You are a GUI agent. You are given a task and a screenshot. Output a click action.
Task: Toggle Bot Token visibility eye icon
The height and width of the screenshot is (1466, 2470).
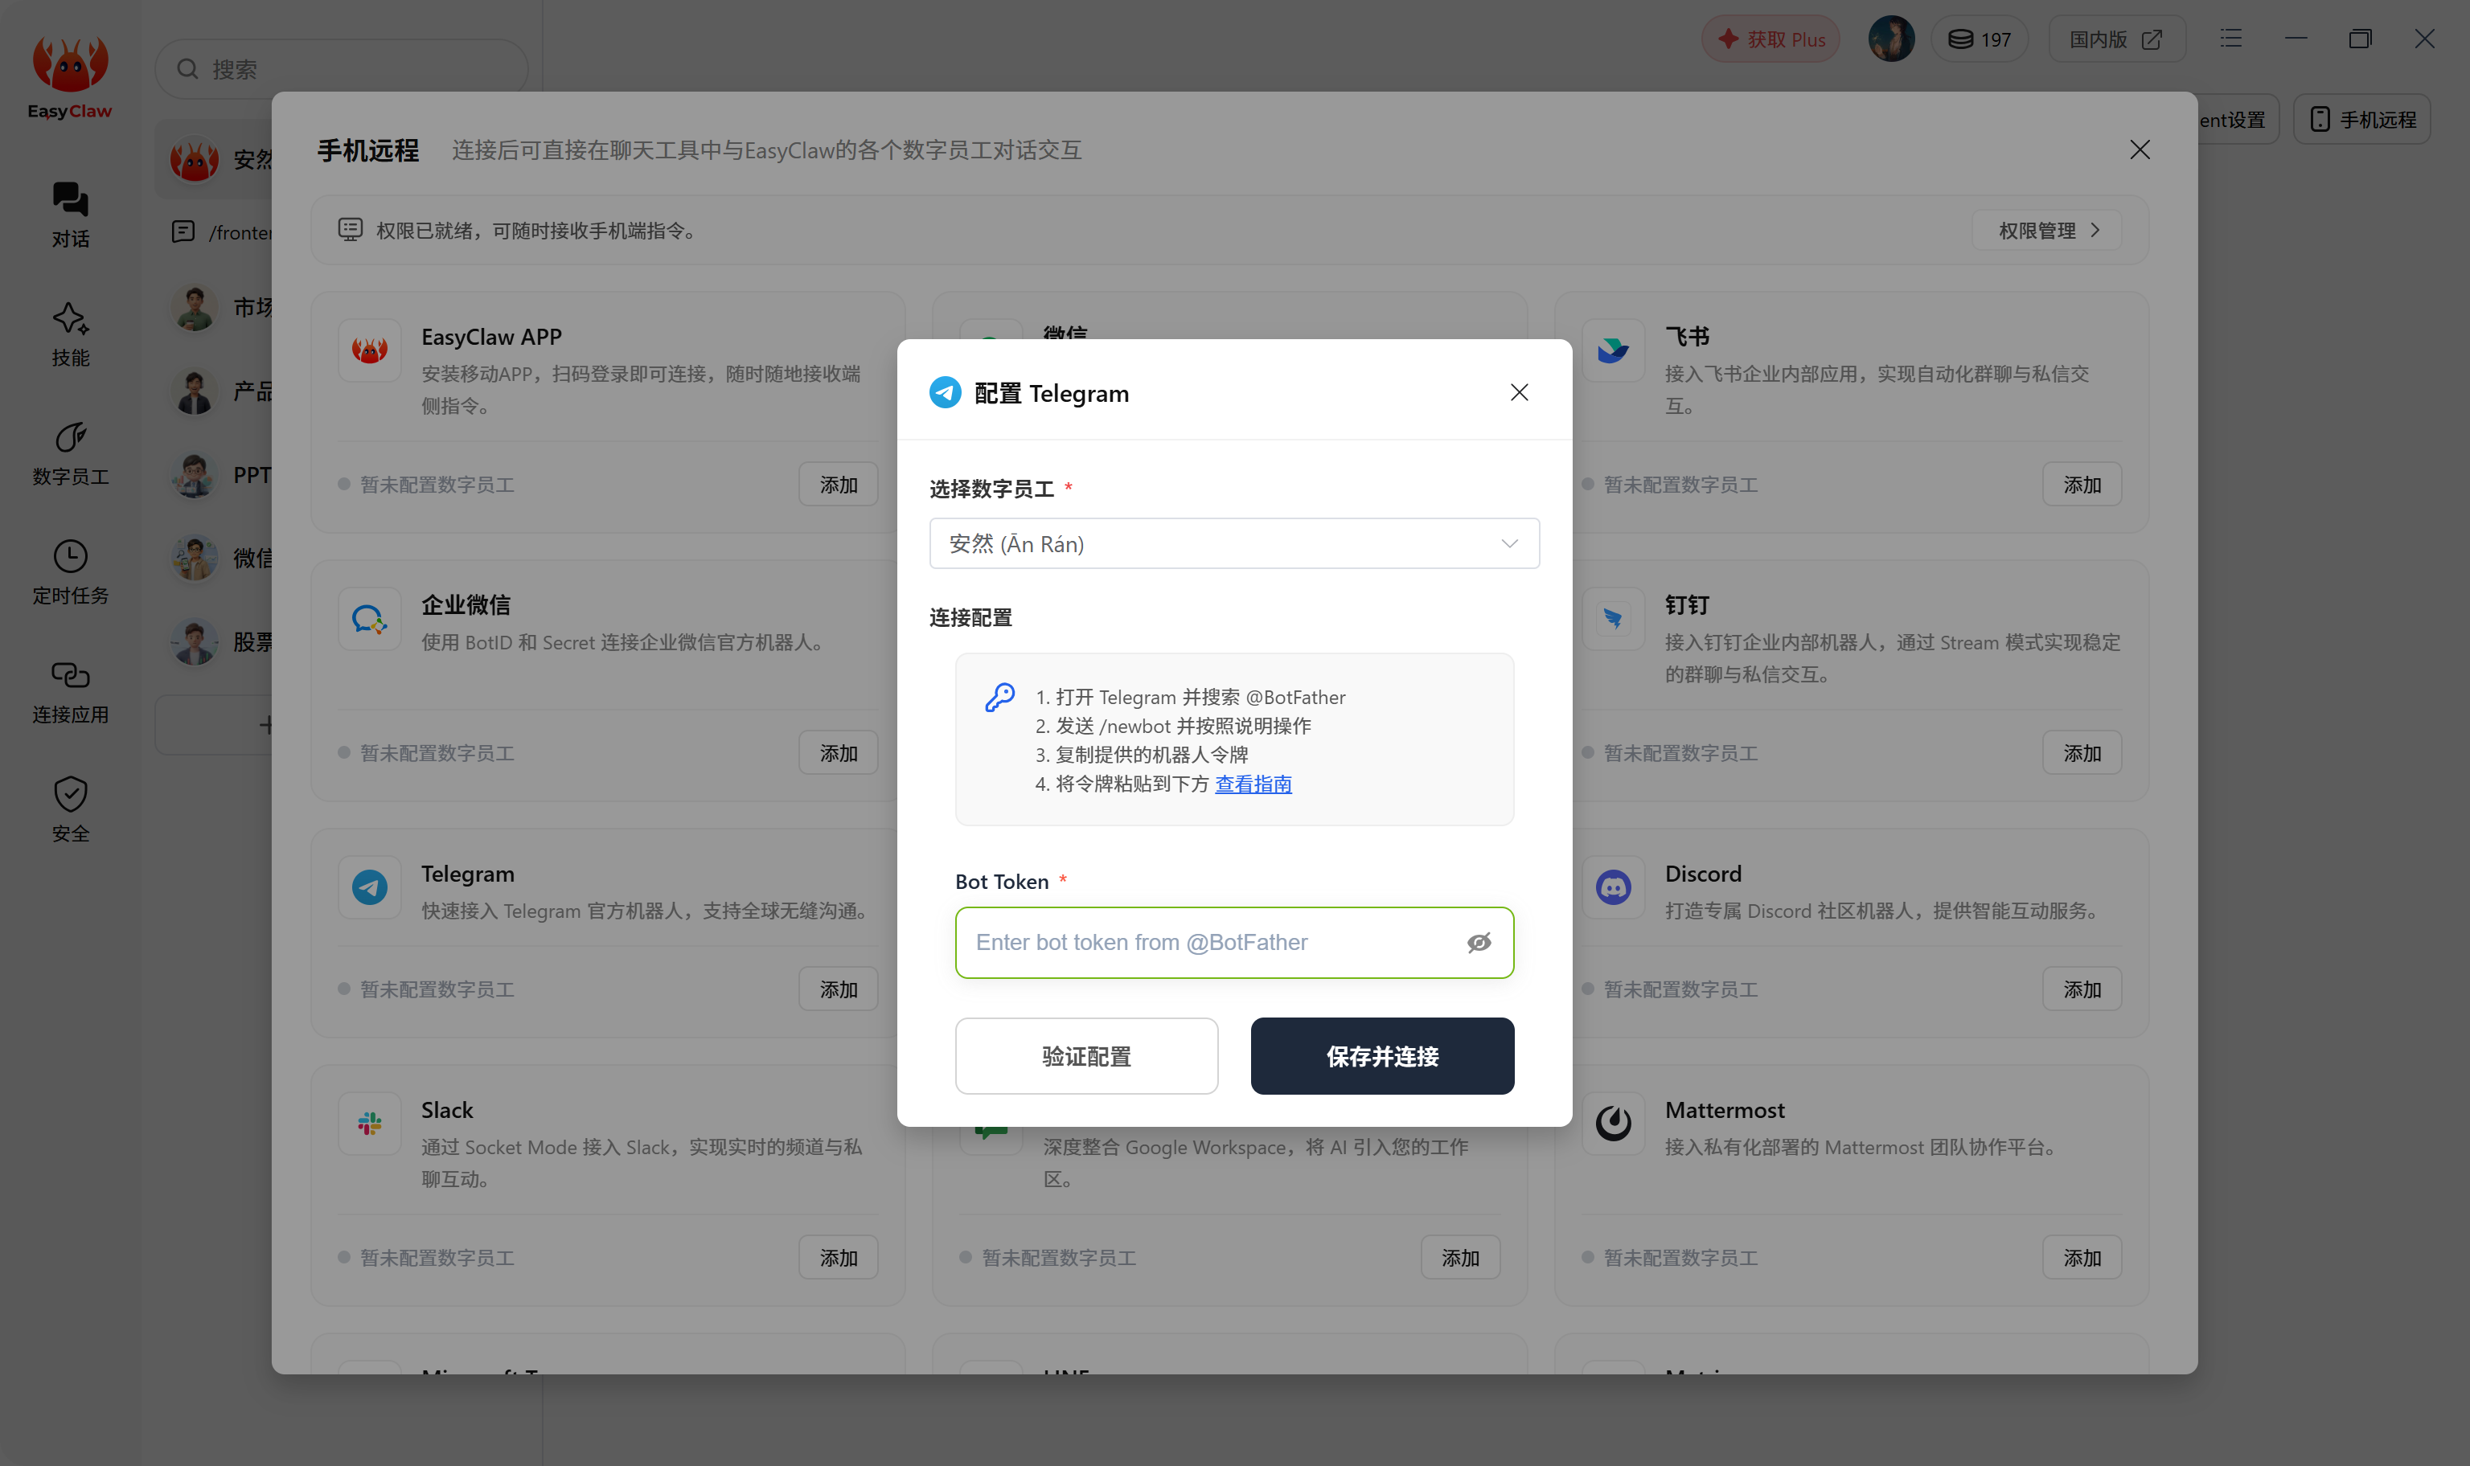coord(1478,943)
